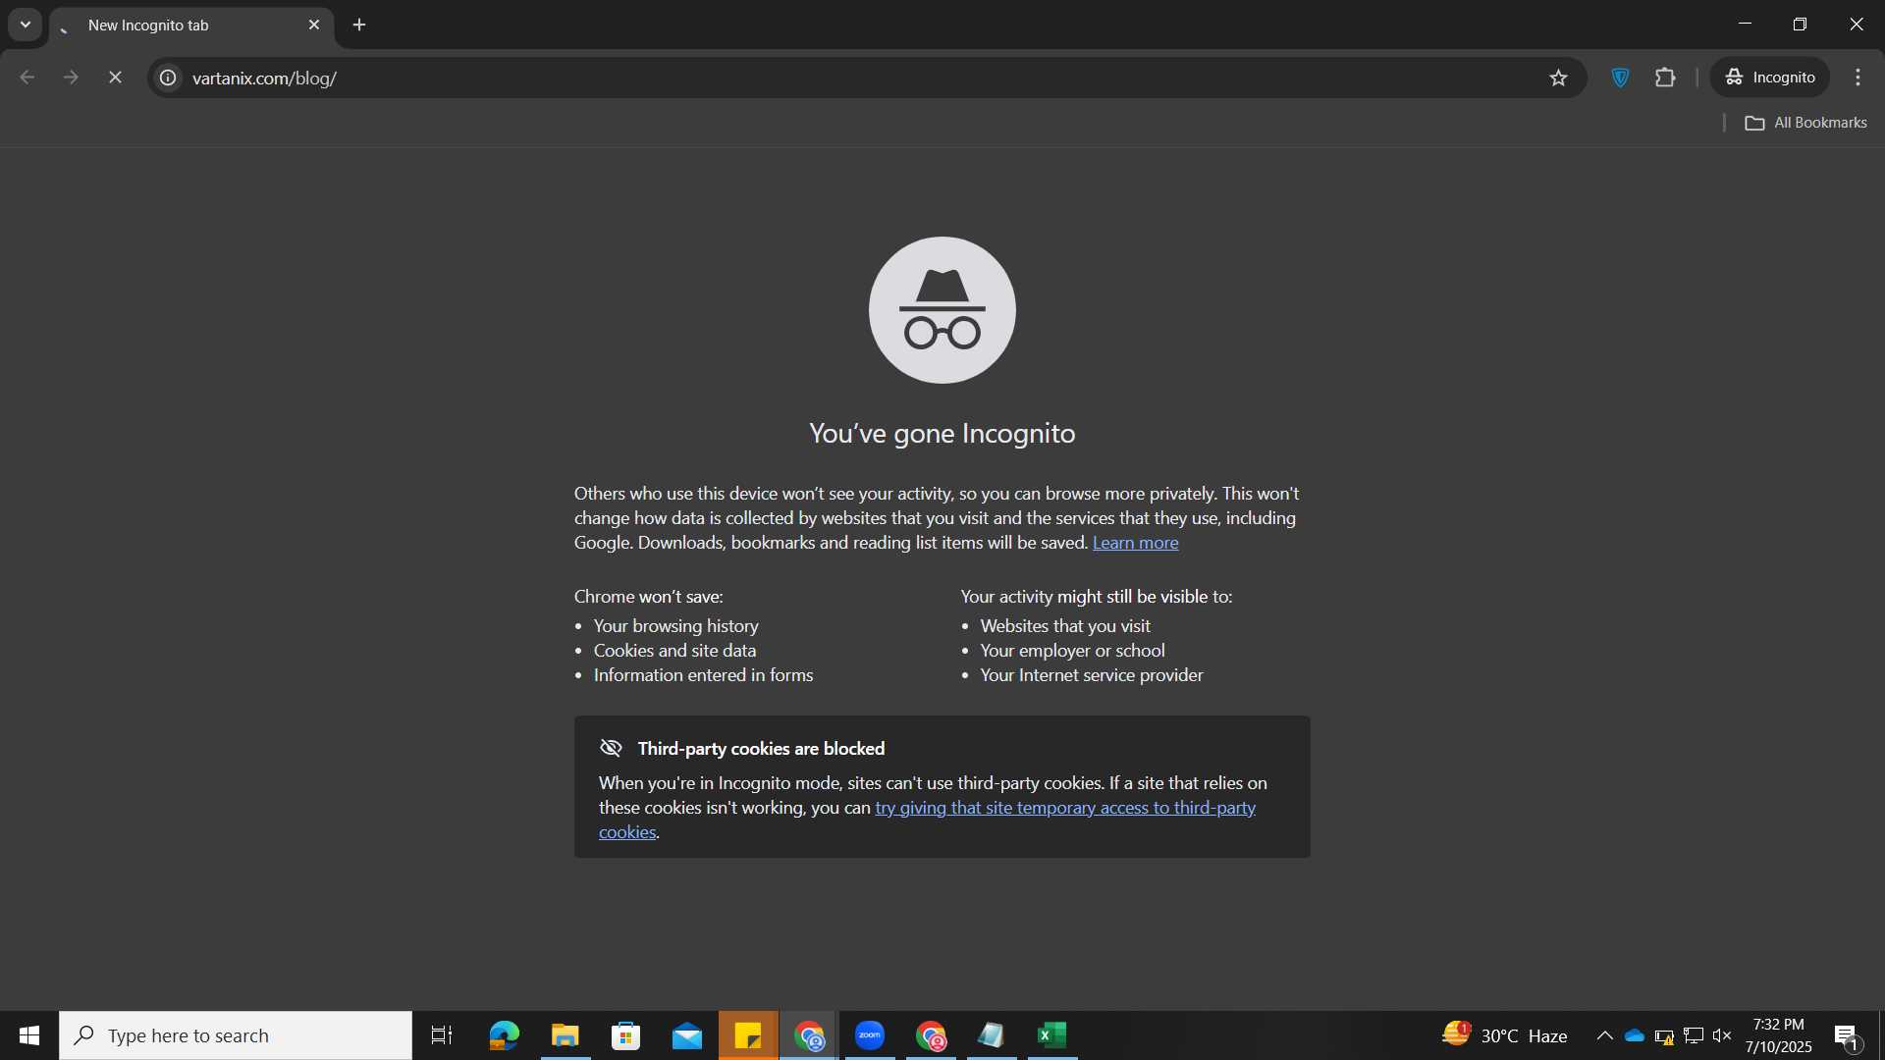The width and height of the screenshot is (1885, 1060).
Task: Select the 'You've gone Incognito' heading
Action: 942,433
